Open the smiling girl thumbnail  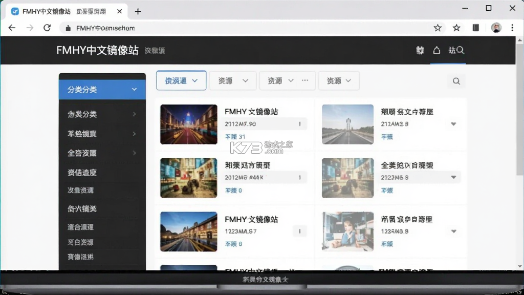click(x=347, y=231)
